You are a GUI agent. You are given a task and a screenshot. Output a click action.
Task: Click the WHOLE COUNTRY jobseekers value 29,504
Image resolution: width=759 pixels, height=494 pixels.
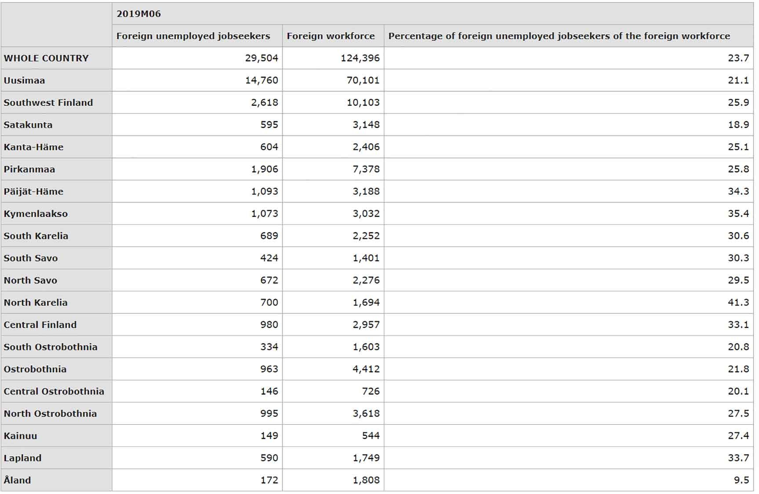261,58
